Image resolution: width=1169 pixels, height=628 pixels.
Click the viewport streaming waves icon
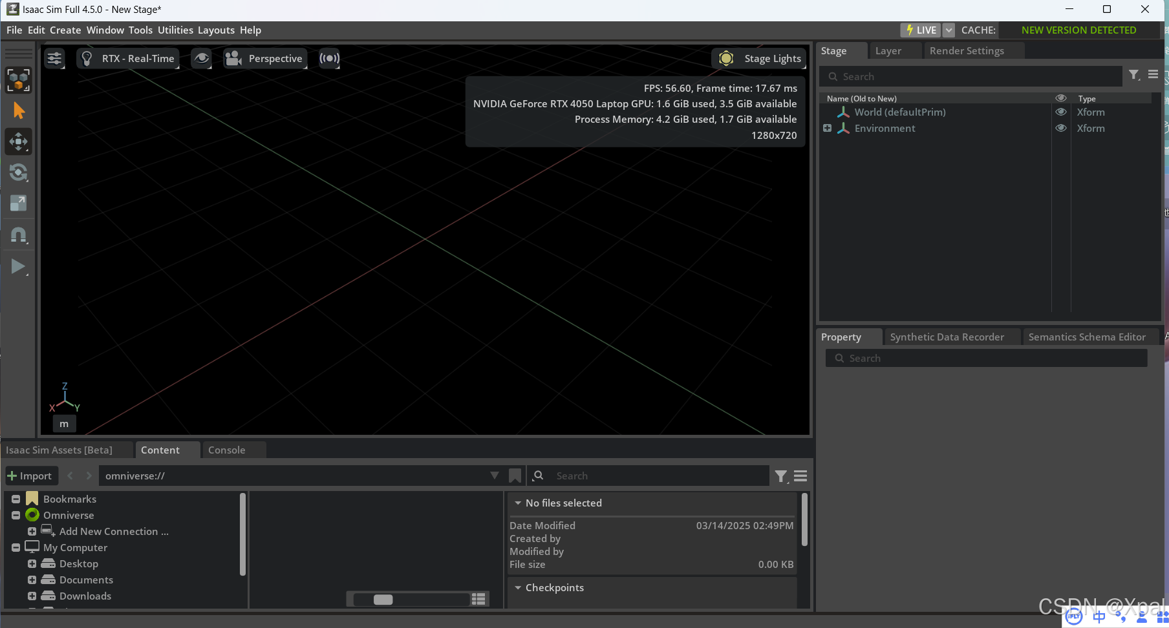tap(329, 58)
